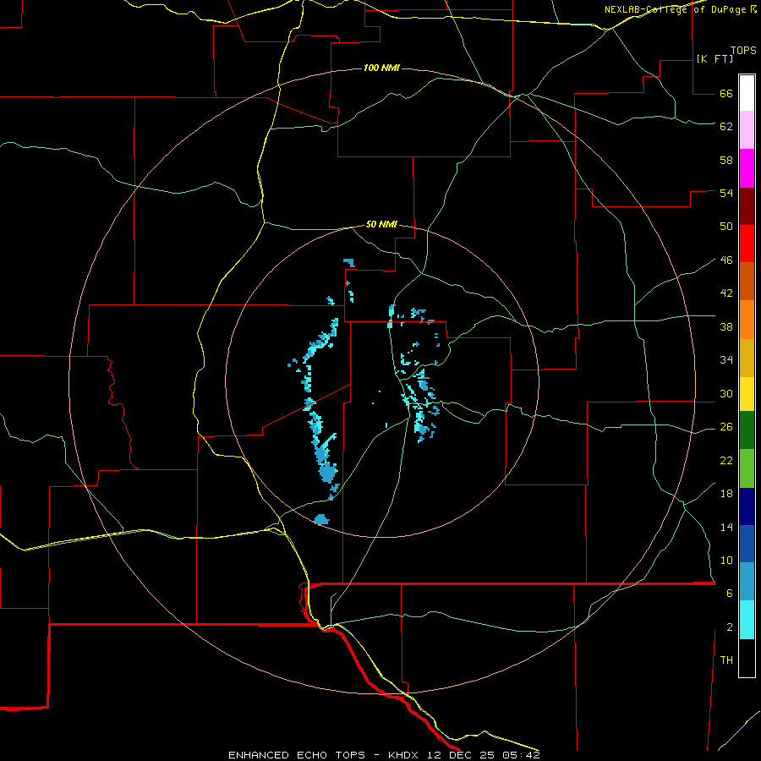Click the orange 38 kft legend swatch
Screen dimensions: 761x761
tap(747, 320)
